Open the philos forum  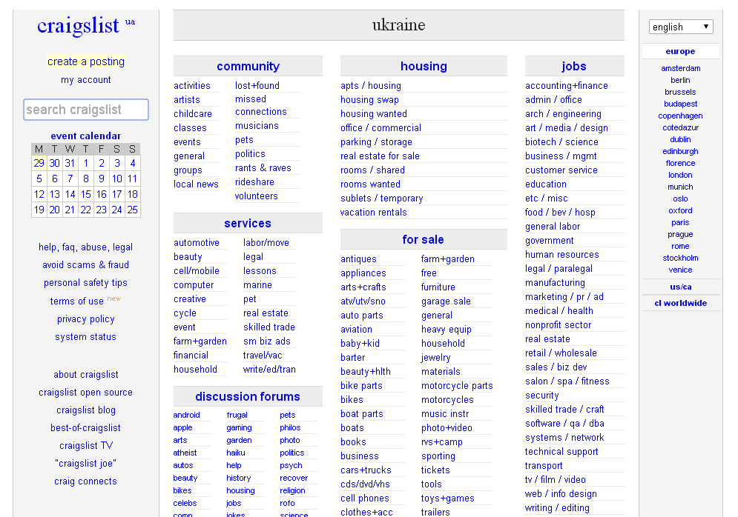tap(290, 427)
